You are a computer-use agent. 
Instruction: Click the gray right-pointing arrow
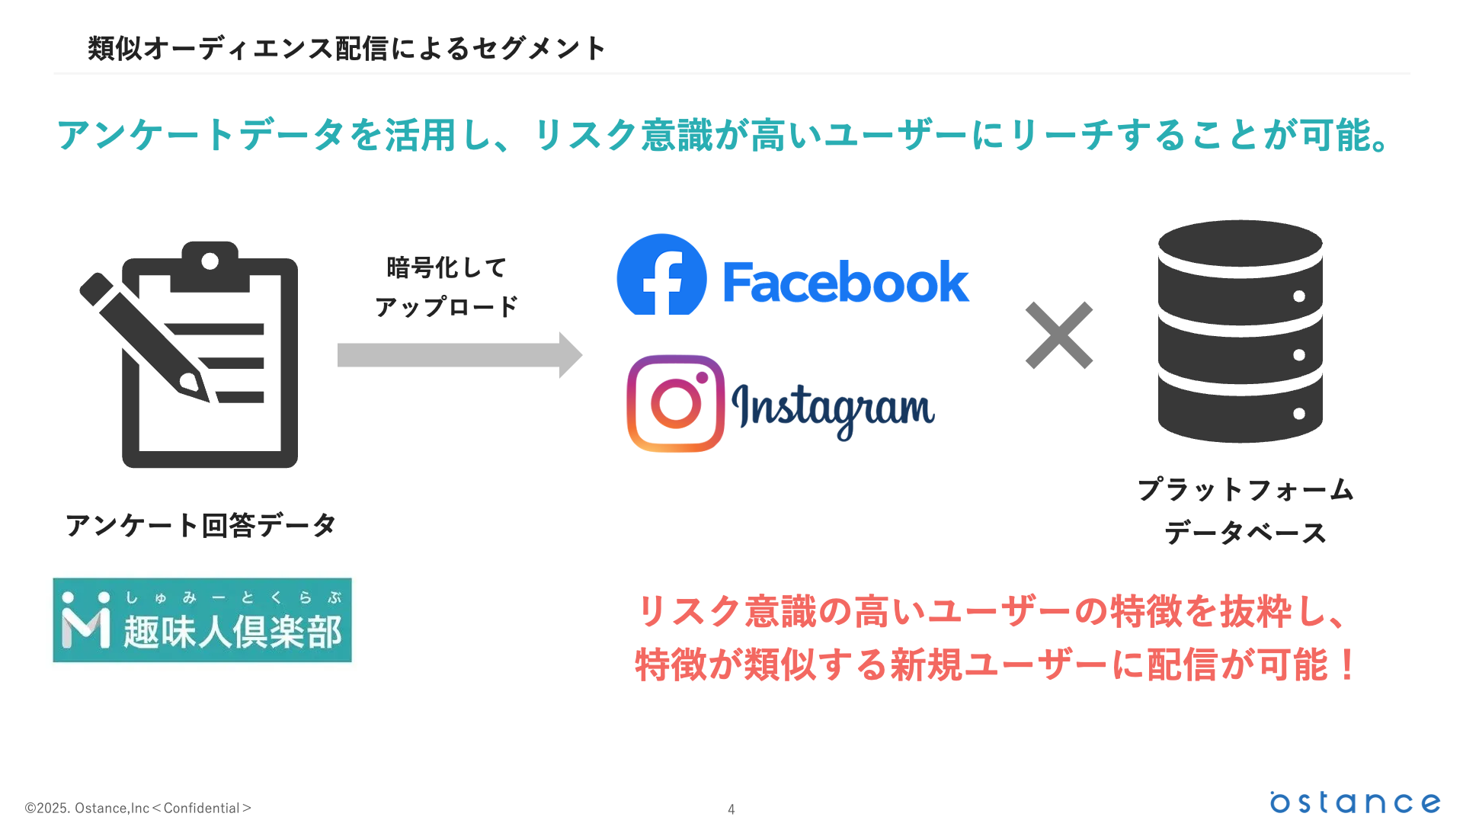point(459,355)
